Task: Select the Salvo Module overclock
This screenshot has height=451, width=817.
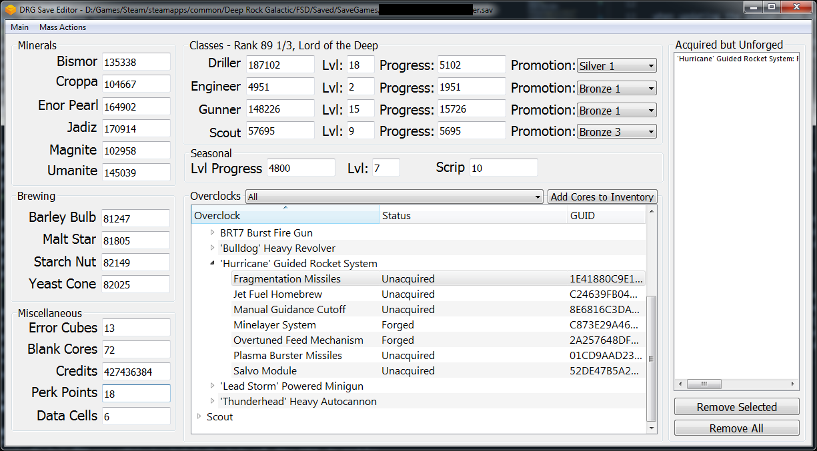Action: coord(265,371)
